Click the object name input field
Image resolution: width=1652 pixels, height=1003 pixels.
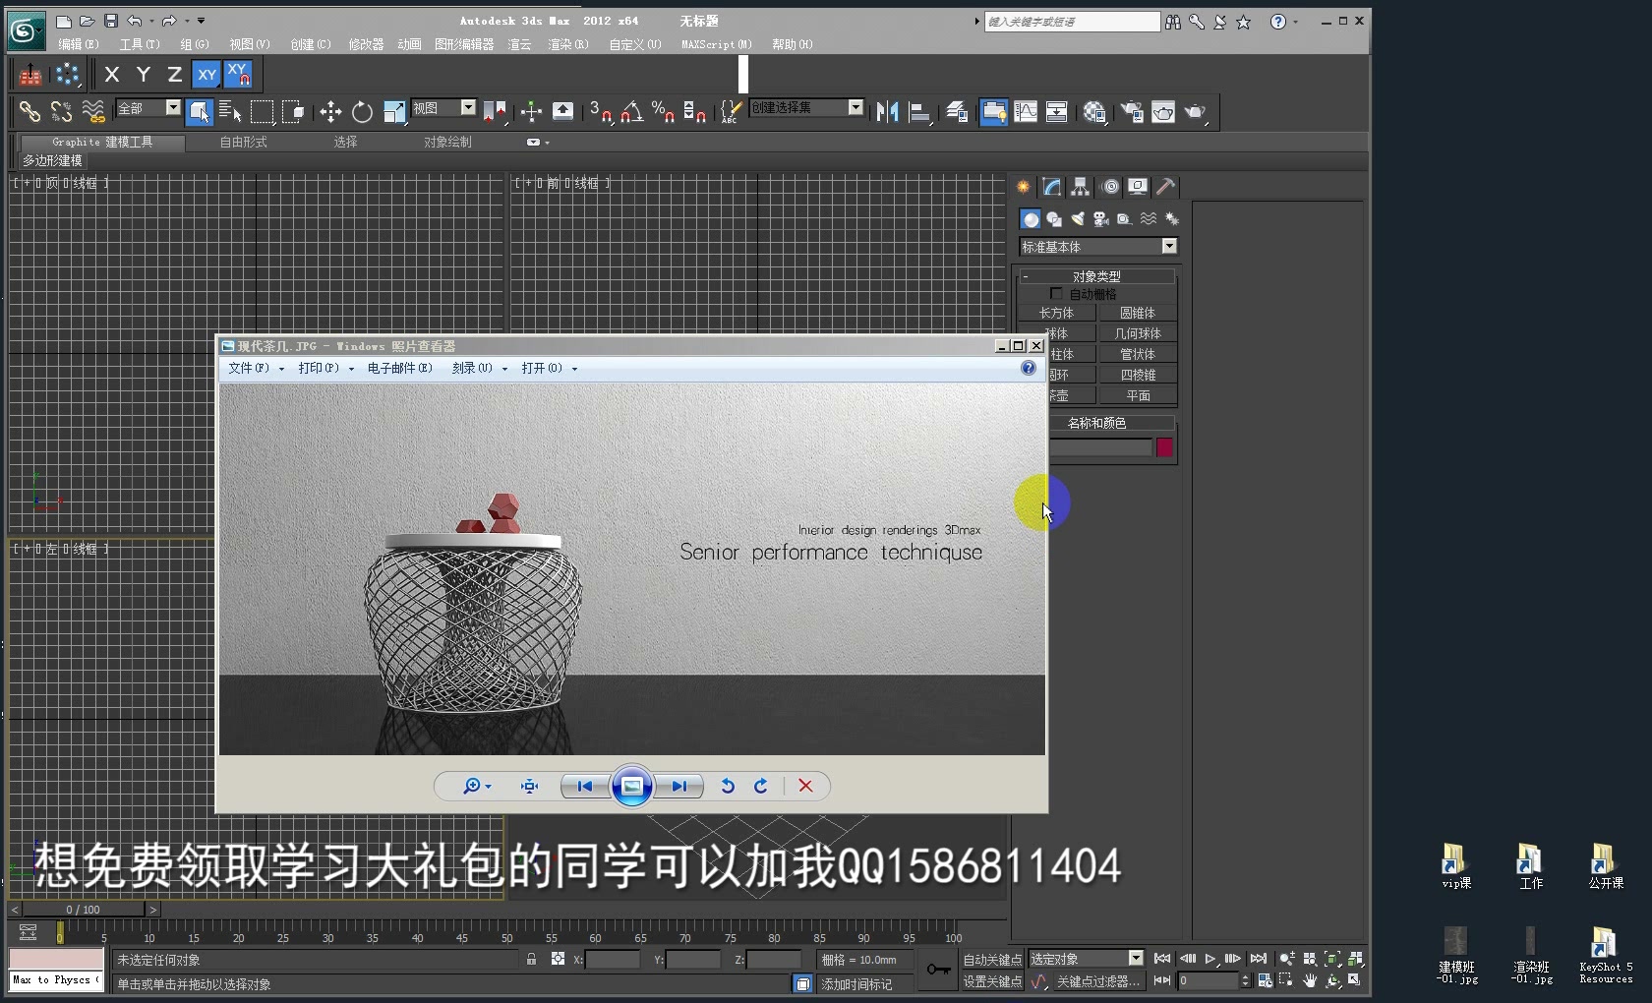1099,447
